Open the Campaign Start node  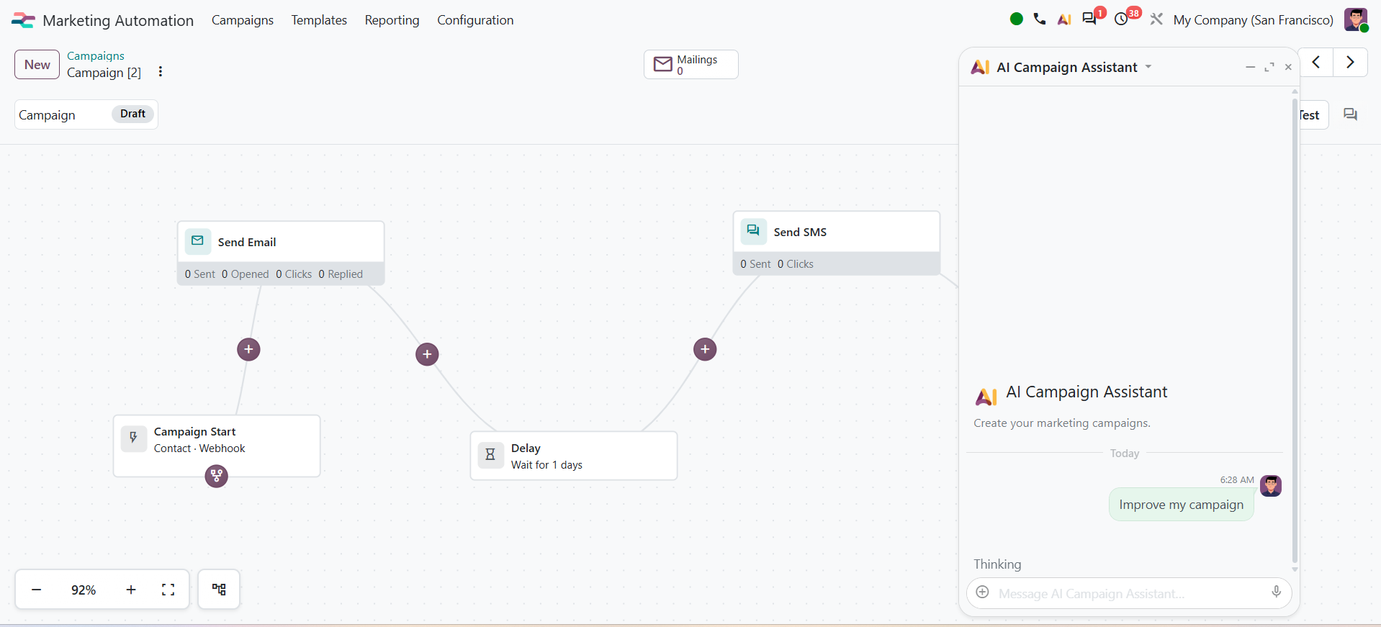217,446
